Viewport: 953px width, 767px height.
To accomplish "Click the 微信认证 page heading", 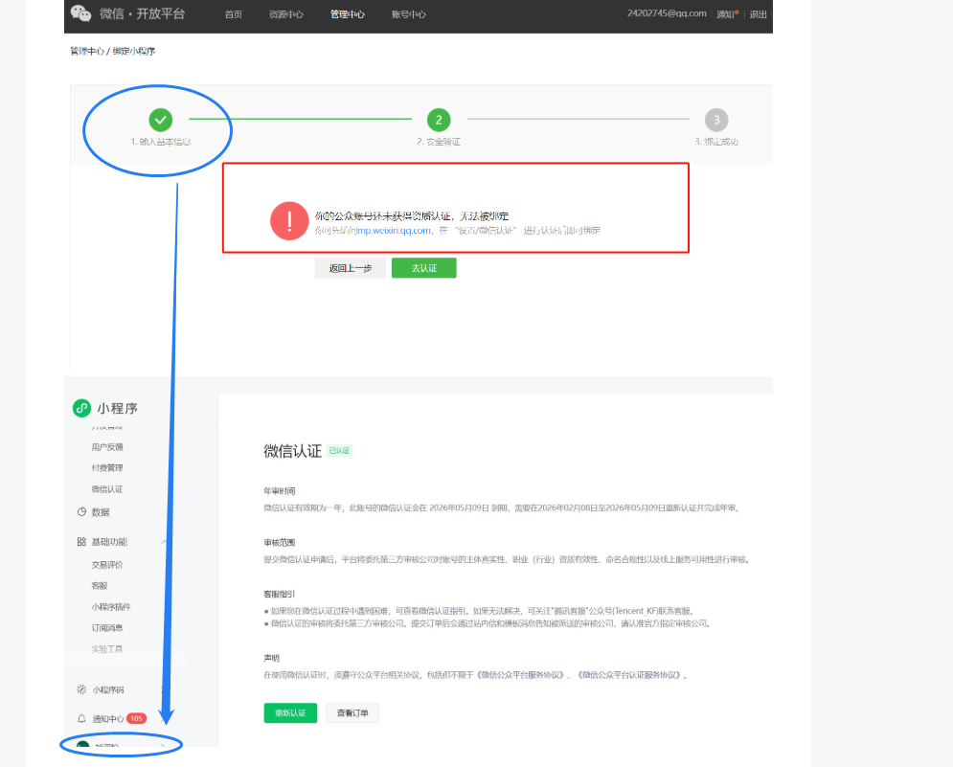I will tap(292, 451).
